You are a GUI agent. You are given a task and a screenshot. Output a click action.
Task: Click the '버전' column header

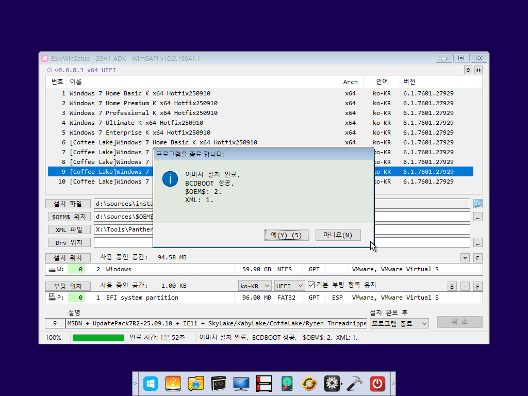click(x=436, y=82)
